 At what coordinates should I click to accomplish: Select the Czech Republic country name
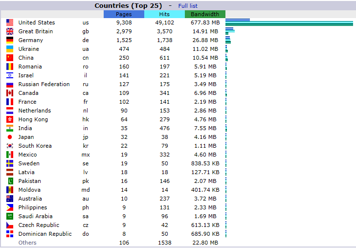tap(39, 225)
